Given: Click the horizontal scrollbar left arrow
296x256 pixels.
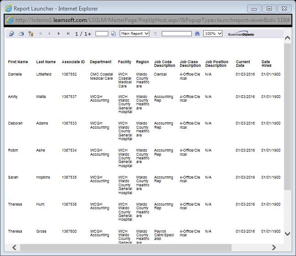Looking at the screenshot, I should click(x=14, y=247).
